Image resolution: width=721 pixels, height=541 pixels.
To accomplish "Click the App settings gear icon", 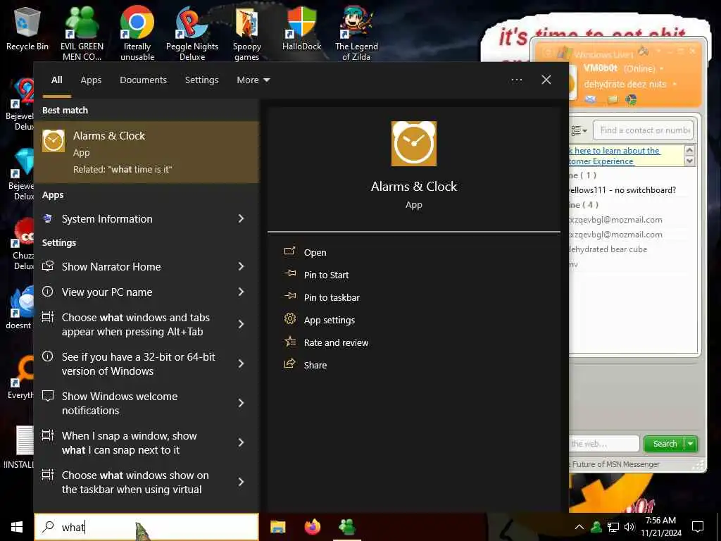I will tap(289, 318).
